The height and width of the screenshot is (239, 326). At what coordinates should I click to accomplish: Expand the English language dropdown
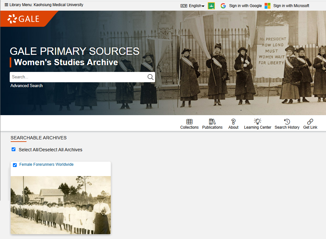tap(196, 6)
